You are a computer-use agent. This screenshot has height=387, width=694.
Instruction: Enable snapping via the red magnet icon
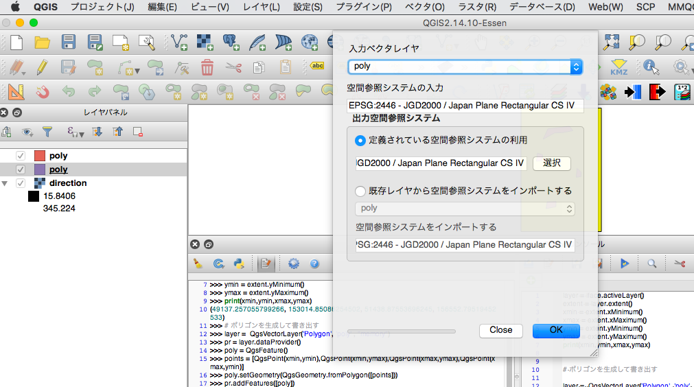pos(43,92)
